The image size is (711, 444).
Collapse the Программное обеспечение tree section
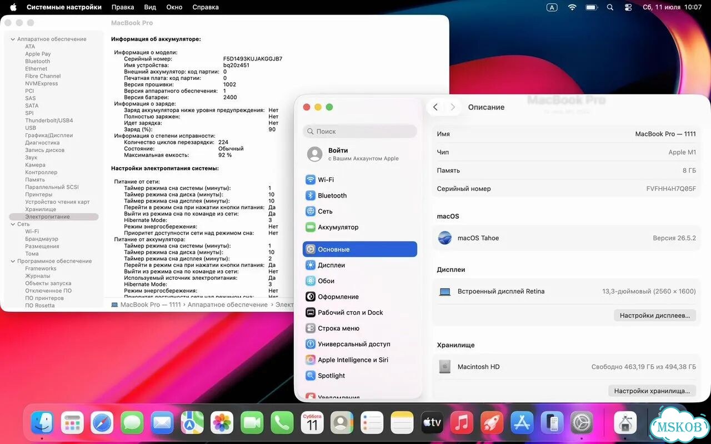[x=13, y=261]
